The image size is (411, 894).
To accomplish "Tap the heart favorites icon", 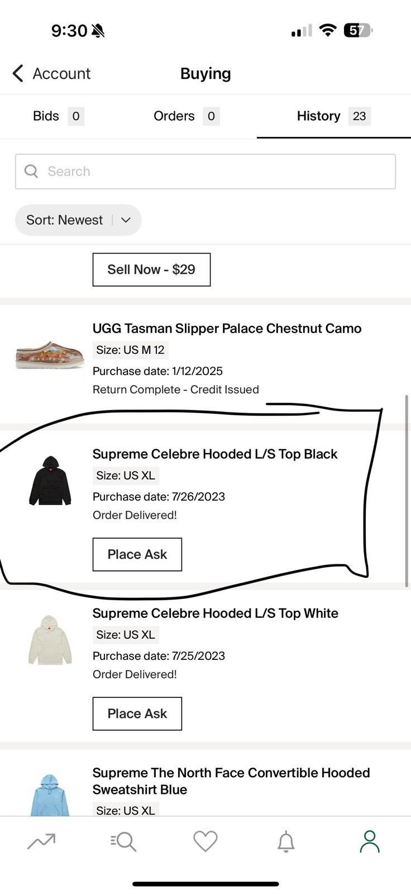I will (205, 841).
